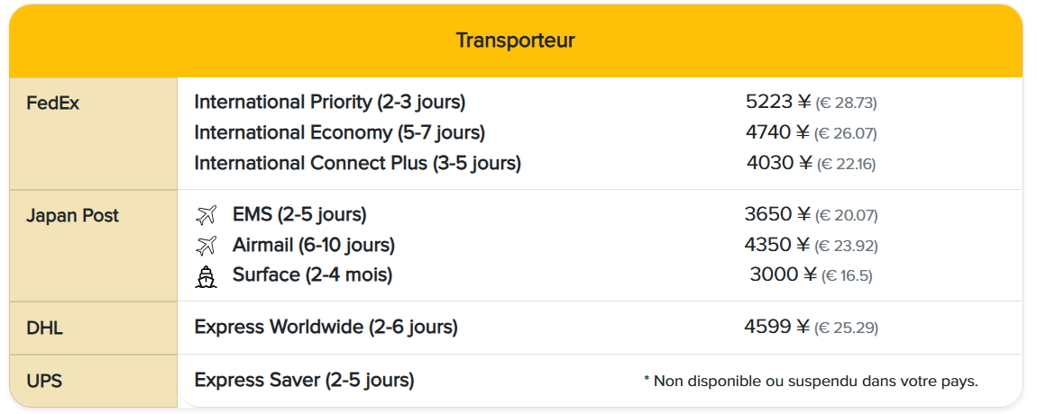Image resolution: width=1037 pixels, height=414 pixels.
Task: Click the FedEx carrier label
Action: coord(52,103)
